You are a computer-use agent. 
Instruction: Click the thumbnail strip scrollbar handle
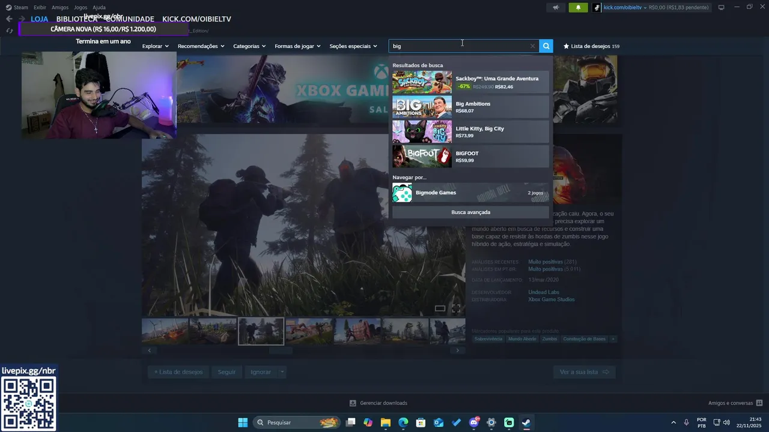(x=280, y=350)
